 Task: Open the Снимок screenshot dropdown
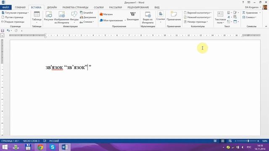pyautogui.click(x=87, y=22)
